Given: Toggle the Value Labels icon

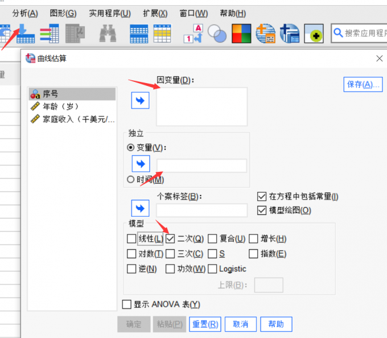Looking at the screenshot, I should pyautogui.click(x=193, y=34).
